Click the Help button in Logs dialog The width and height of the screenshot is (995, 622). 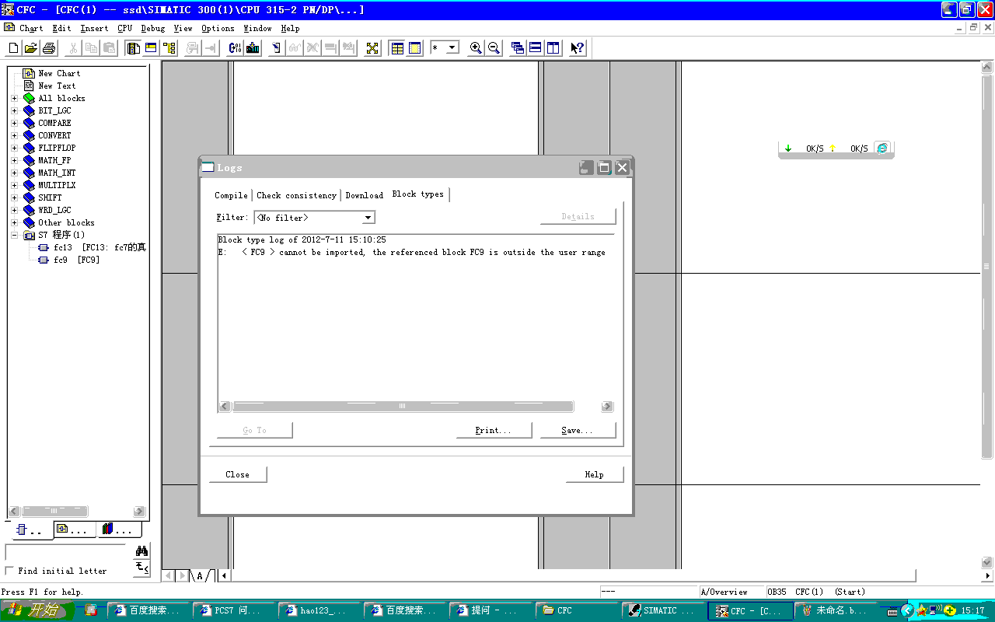point(594,474)
